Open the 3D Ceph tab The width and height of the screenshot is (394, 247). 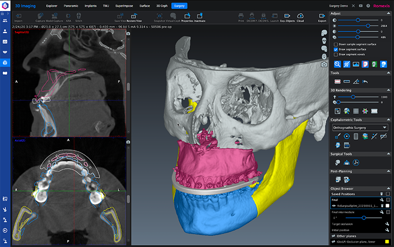pos(162,6)
